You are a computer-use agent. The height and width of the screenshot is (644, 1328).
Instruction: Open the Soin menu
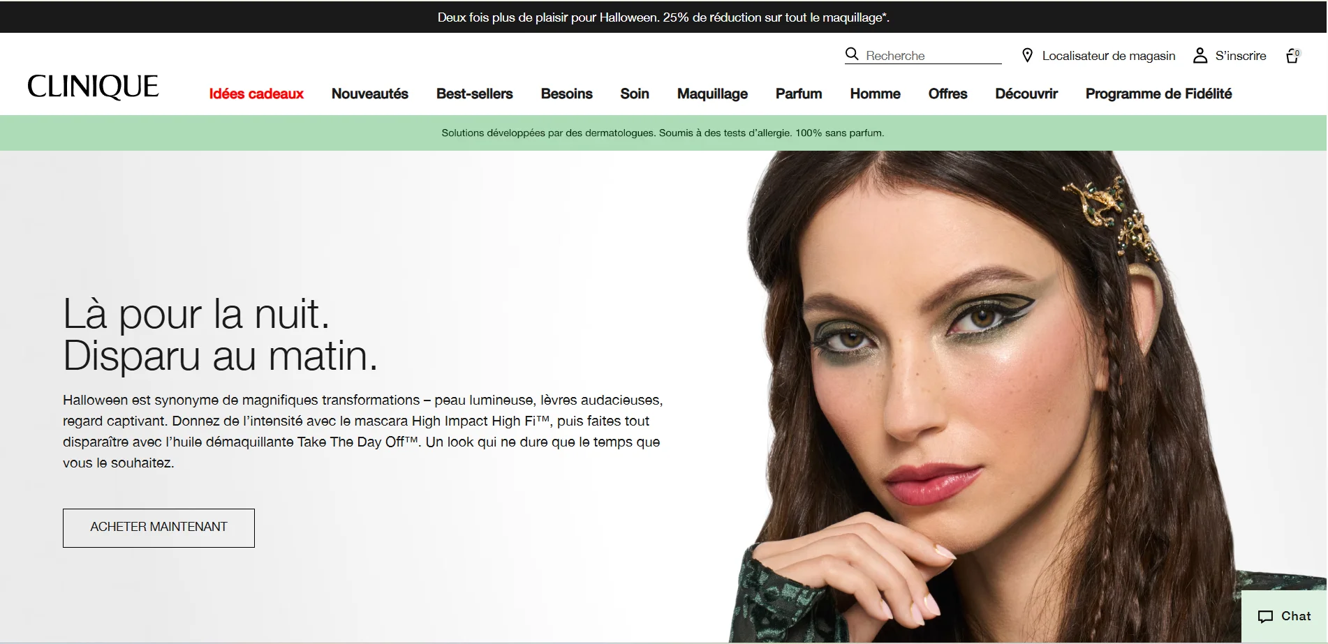(635, 93)
